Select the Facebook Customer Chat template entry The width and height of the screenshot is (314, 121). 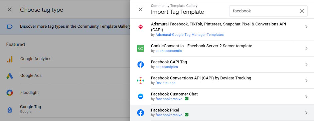coord(222,97)
